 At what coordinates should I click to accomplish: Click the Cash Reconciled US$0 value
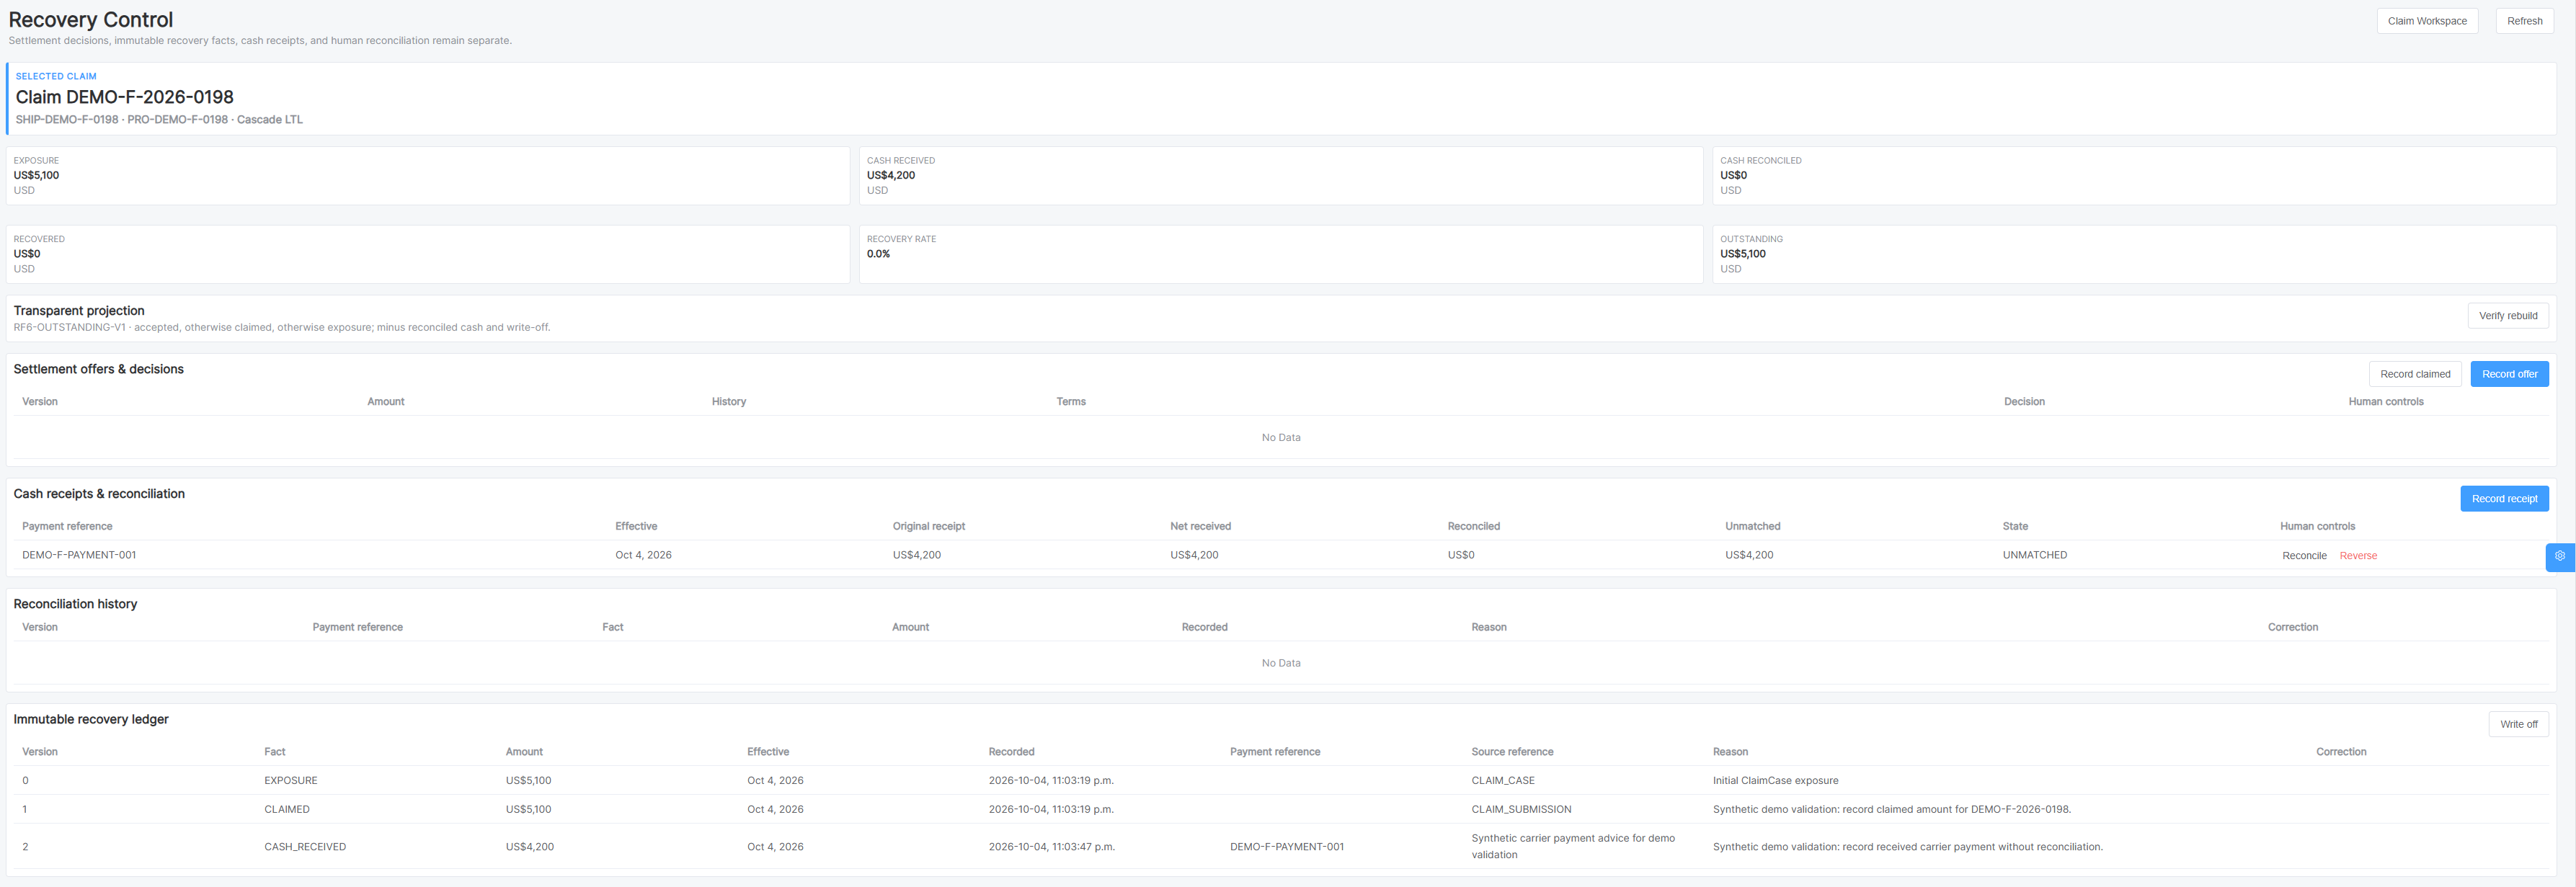[x=1733, y=175]
